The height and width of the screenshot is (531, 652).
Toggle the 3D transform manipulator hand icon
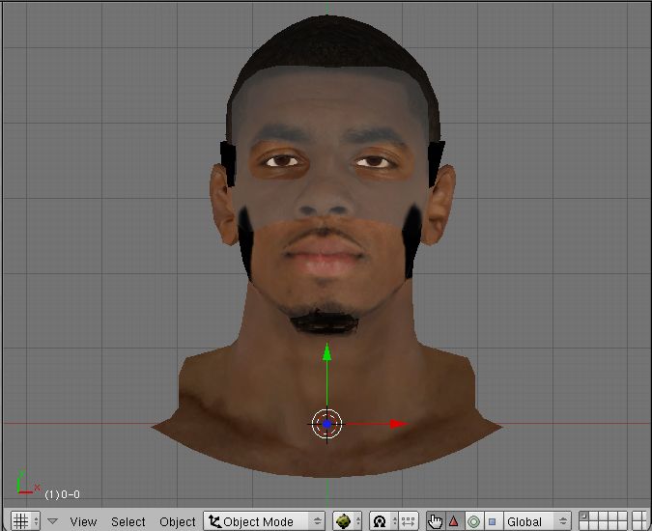436,521
